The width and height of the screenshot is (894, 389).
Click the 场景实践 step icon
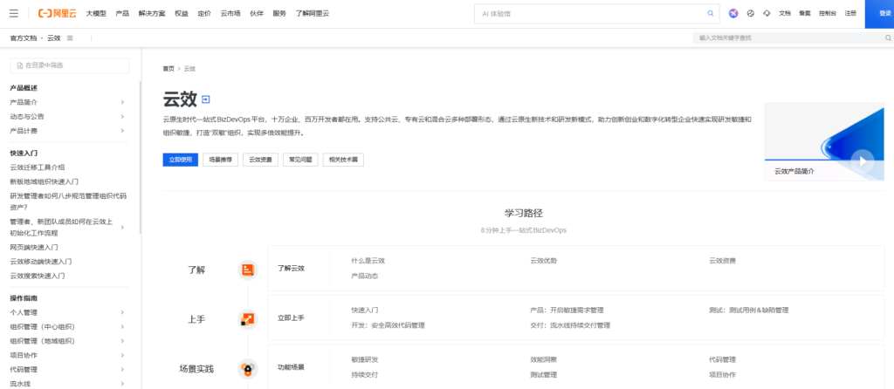(247, 369)
